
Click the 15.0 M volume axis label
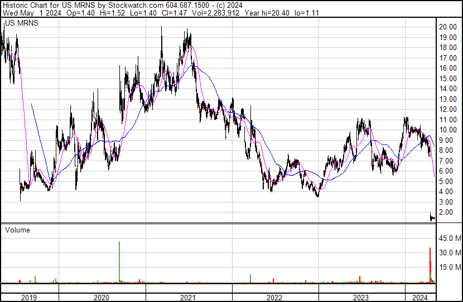(450, 267)
